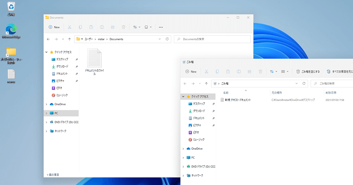Go up one level in Documents window
Viewport: 353px width, 185px height.
pos(69,39)
